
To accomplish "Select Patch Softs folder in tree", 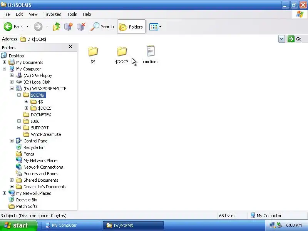I will click(x=27, y=206).
